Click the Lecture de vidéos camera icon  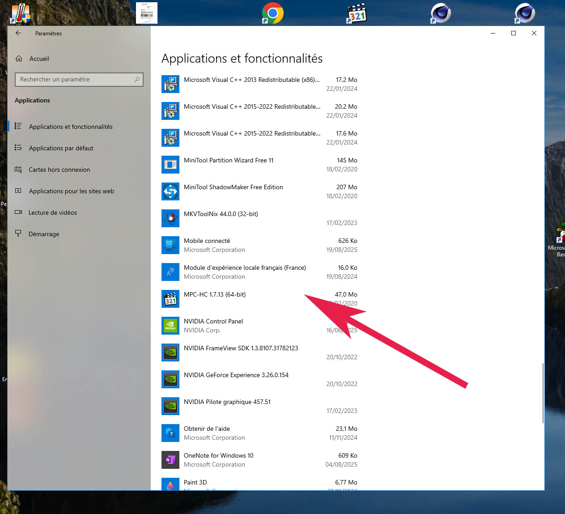18,212
